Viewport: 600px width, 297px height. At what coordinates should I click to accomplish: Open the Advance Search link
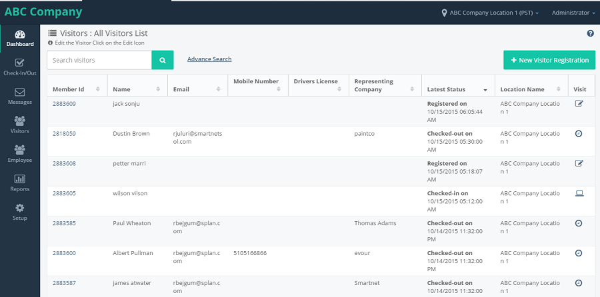[x=209, y=59]
